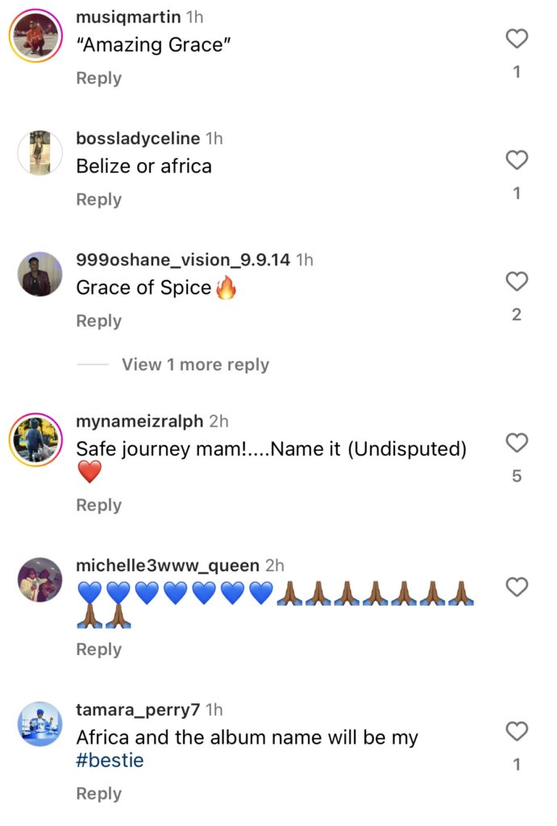Open musiqmartin's profile picture
The height and width of the screenshot is (826, 557).
35,35
